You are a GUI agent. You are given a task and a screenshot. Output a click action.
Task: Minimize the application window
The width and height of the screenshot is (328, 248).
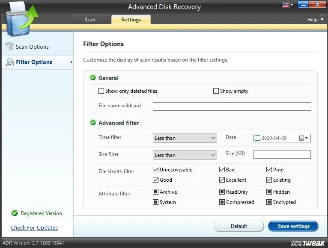302,4
